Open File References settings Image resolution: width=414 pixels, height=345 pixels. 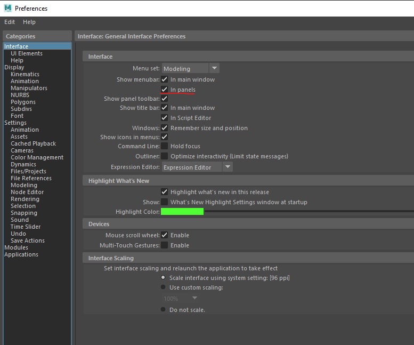pos(31,178)
